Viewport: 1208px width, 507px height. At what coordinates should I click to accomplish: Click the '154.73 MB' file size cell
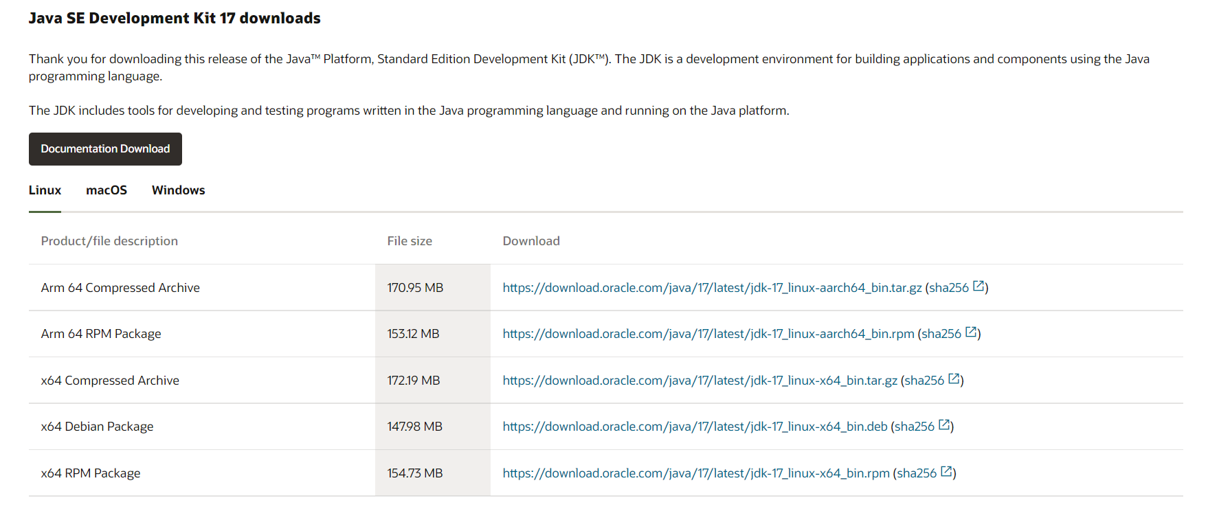pyautogui.click(x=433, y=473)
